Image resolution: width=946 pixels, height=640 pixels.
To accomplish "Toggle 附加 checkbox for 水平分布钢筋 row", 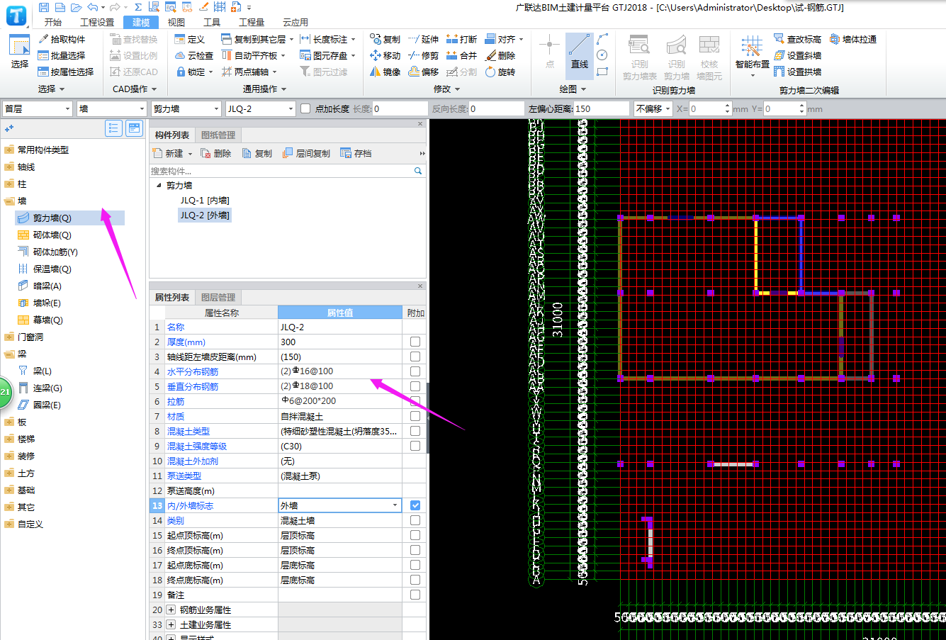I will point(415,371).
